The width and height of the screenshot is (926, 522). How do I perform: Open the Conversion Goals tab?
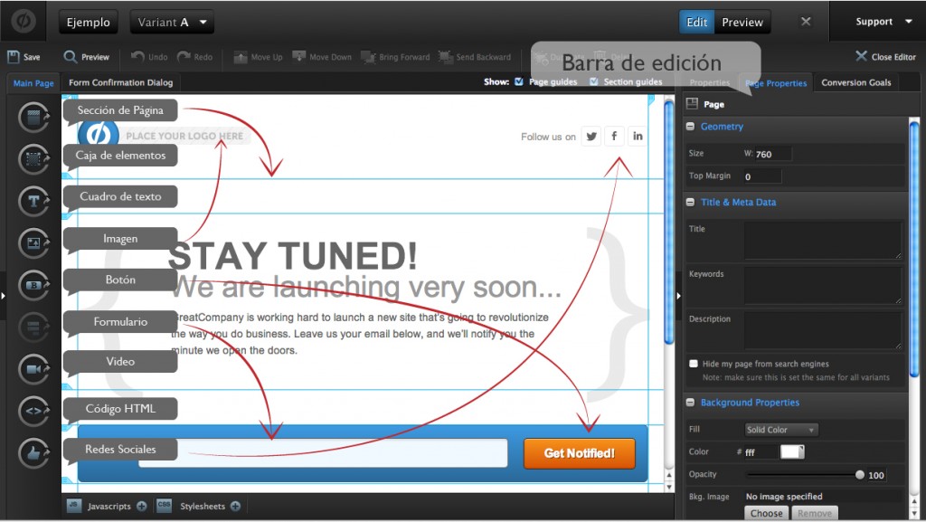pos(855,82)
